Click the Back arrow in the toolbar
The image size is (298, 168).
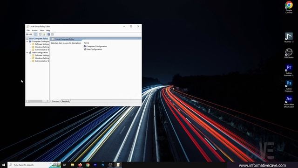click(x=27, y=34)
